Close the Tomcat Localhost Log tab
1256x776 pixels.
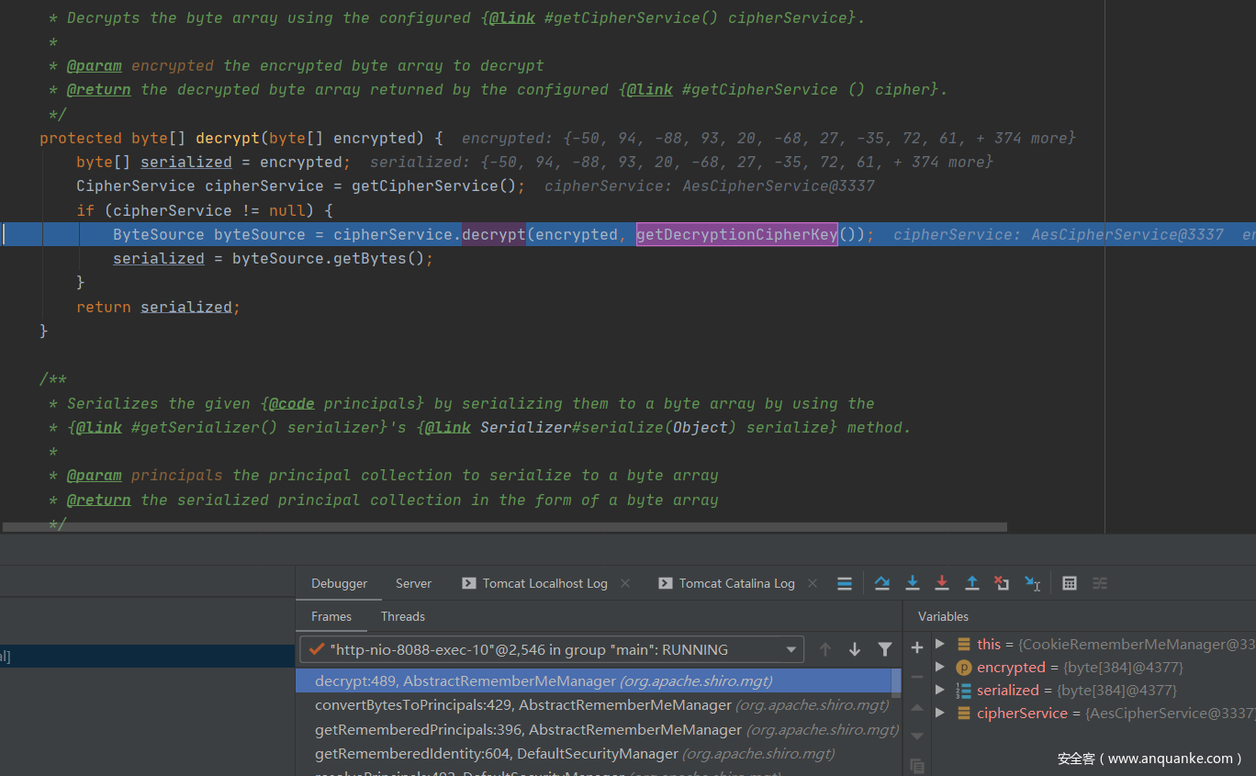pos(625,583)
